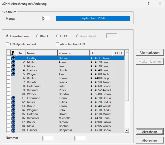Click the lock icon beside Hofman David
Viewport: 165px width, 145px height.
pos(13,114)
